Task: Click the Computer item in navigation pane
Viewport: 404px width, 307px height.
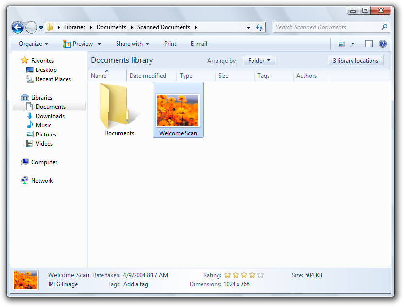Action: 44,162
